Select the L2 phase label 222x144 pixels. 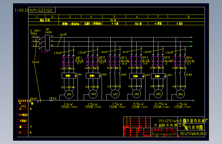(x=35, y=40)
